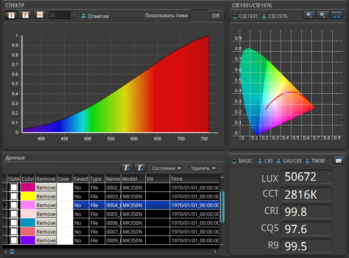
Task: Click the CRI value 99.8
Action: click(307, 212)
